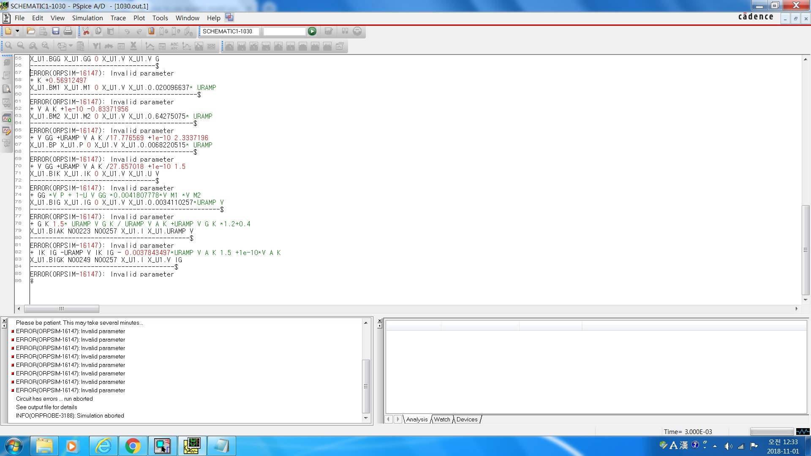811x456 pixels.
Task: Switch to the Devices tab
Action: click(x=467, y=419)
